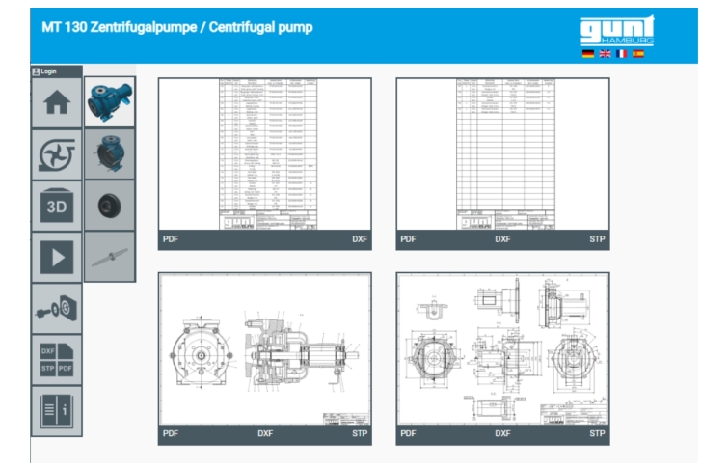Open the info manual book icon

(57, 411)
